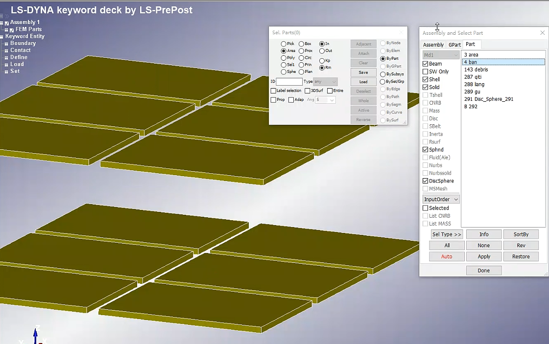Select the BySubsys filter option
549x344 pixels.
(x=382, y=74)
